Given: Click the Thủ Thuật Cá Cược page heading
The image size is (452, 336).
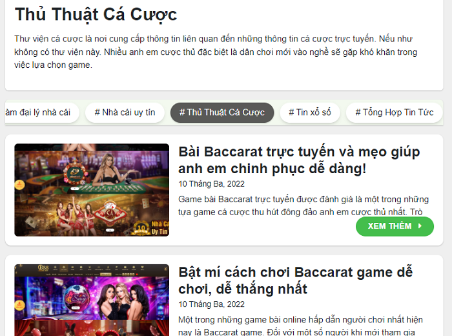Looking at the screenshot, I should (x=96, y=14).
